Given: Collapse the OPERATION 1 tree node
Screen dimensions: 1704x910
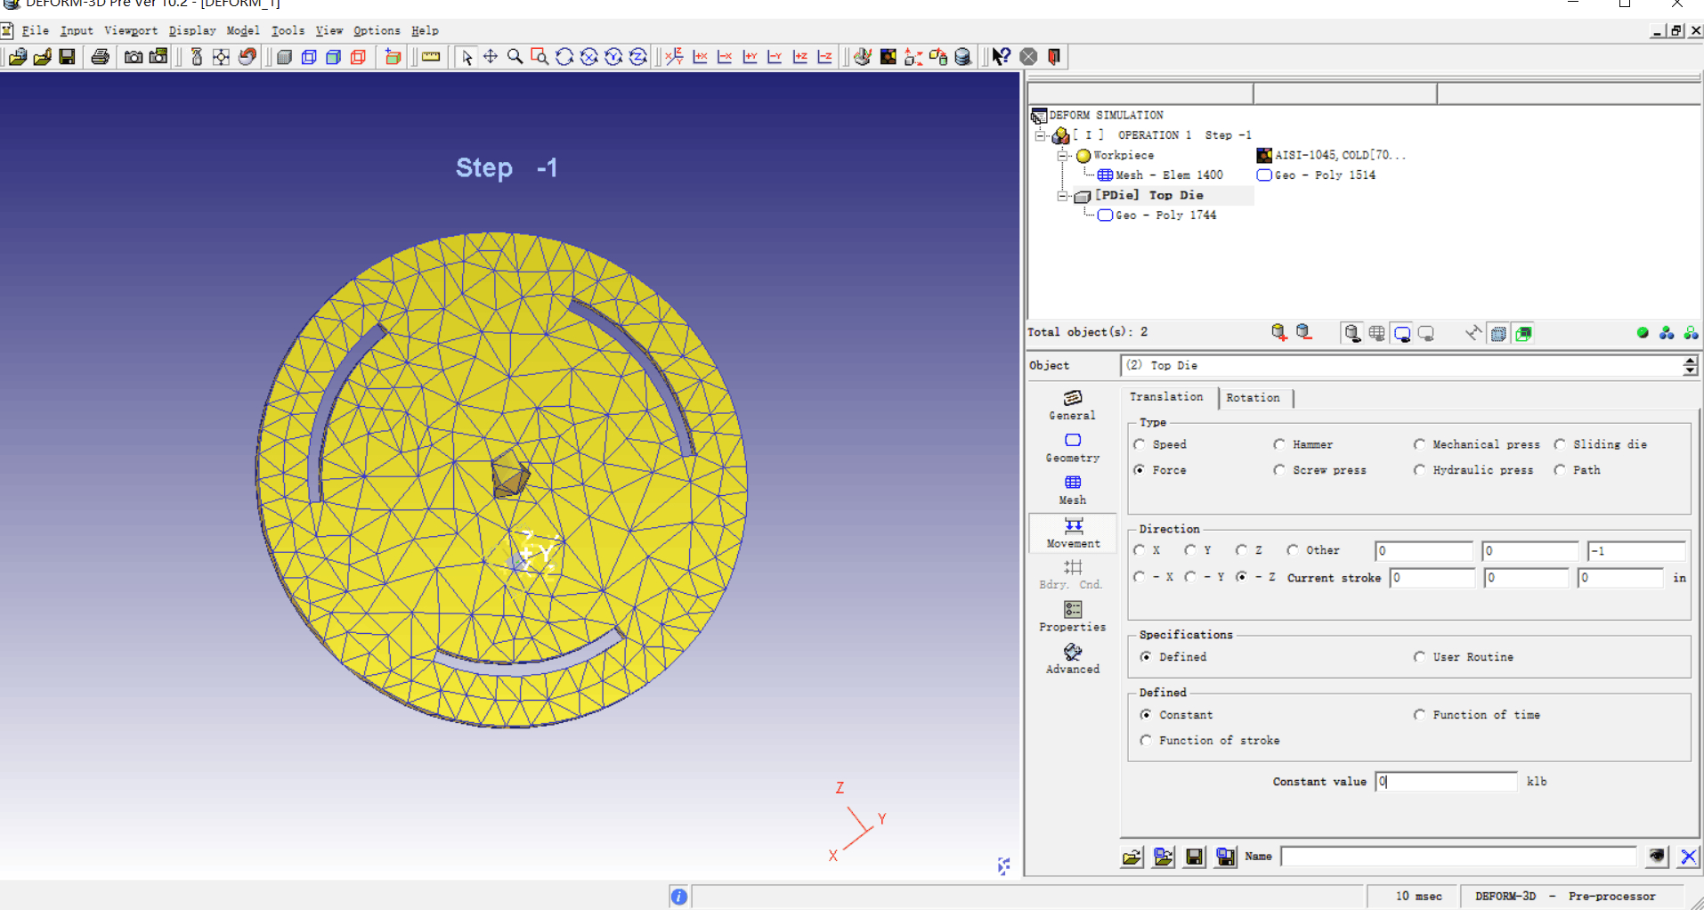Looking at the screenshot, I should pyautogui.click(x=1040, y=135).
